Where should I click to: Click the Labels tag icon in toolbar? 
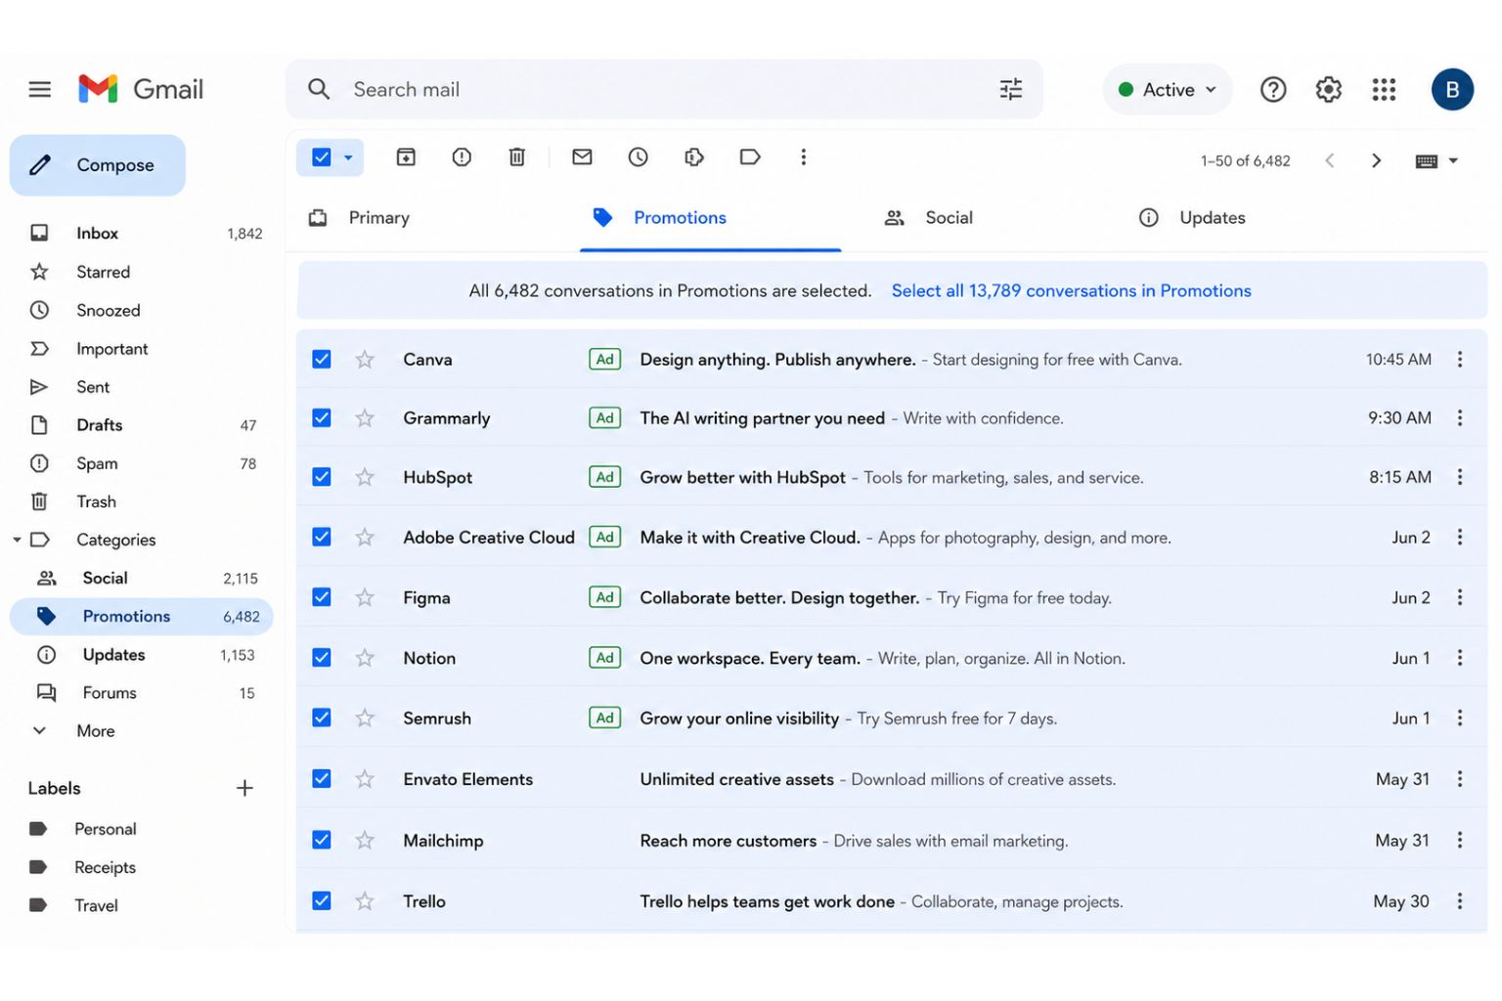[750, 157]
